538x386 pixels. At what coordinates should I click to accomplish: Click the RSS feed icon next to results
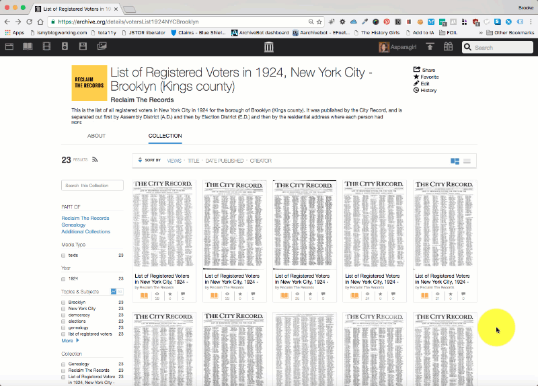pos(95,160)
